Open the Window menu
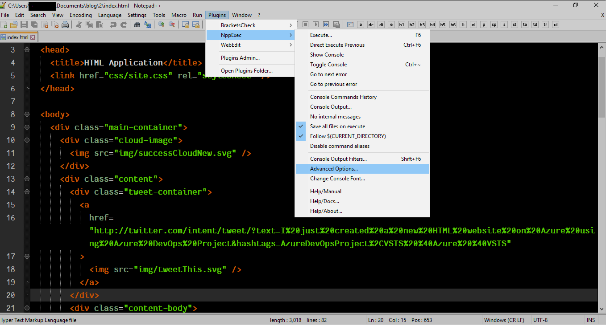 click(x=242, y=15)
